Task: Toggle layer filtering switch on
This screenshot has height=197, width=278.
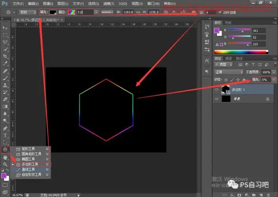Action: [x=275, y=64]
